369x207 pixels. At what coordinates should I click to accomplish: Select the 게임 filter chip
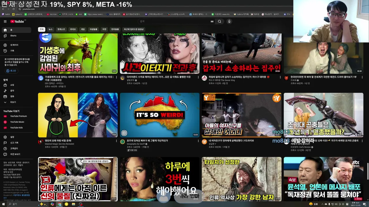[83, 29]
